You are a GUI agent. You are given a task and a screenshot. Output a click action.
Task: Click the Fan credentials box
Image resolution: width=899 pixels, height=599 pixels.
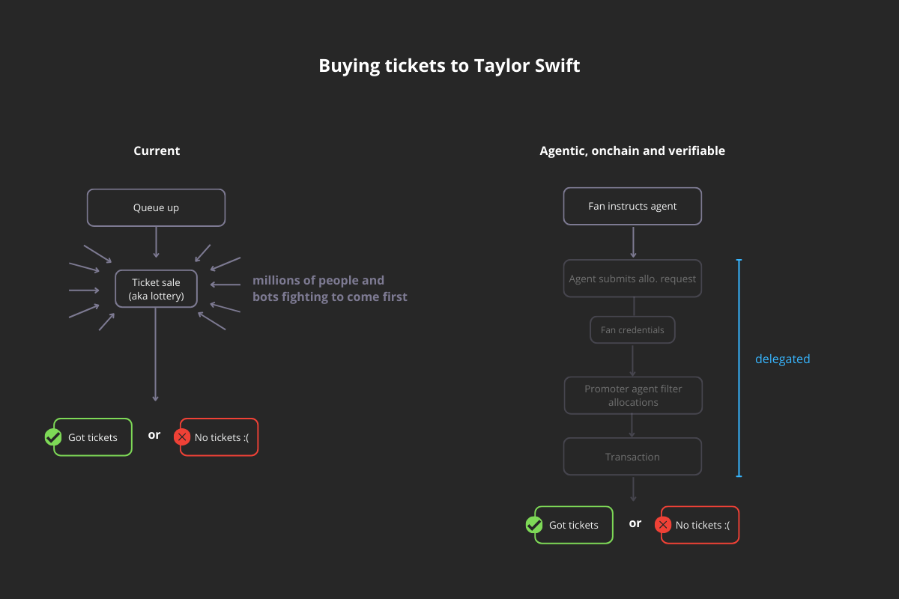[x=632, y=329]
